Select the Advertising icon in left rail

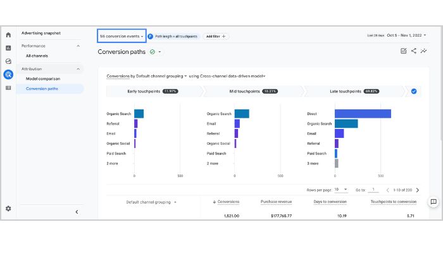pyautogui.click(x=8, y=75)
